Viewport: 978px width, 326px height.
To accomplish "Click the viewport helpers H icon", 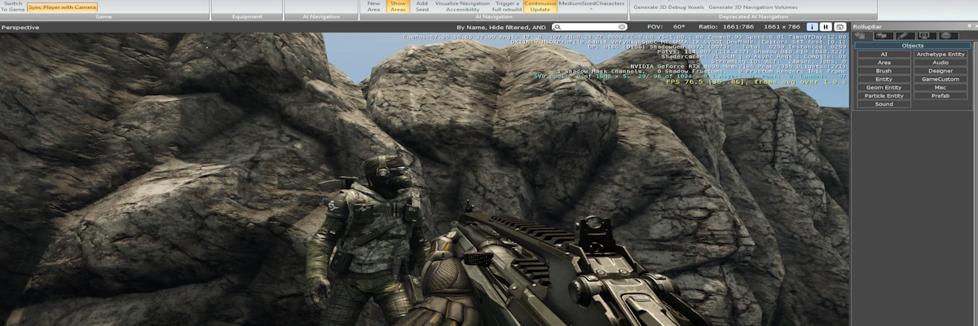I will tap(826, 27).
